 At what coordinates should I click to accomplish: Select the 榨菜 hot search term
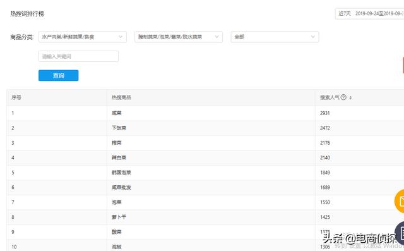(x=116, y=143)
